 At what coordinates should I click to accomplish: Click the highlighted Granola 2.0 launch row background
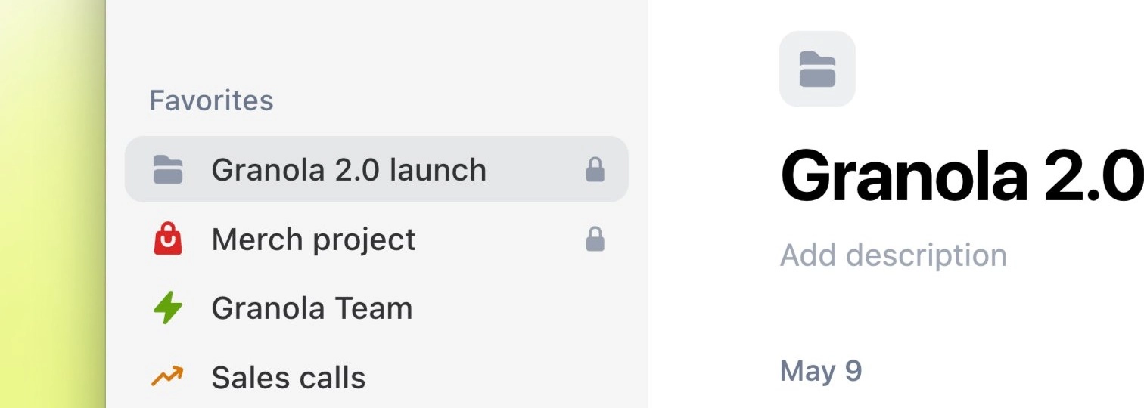[x=377, y=169]
